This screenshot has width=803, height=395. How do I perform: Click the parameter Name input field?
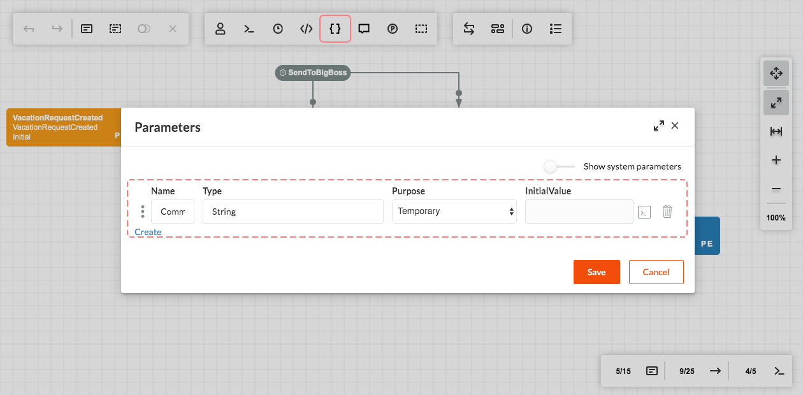pyautogui.click(x=173, y=212)
